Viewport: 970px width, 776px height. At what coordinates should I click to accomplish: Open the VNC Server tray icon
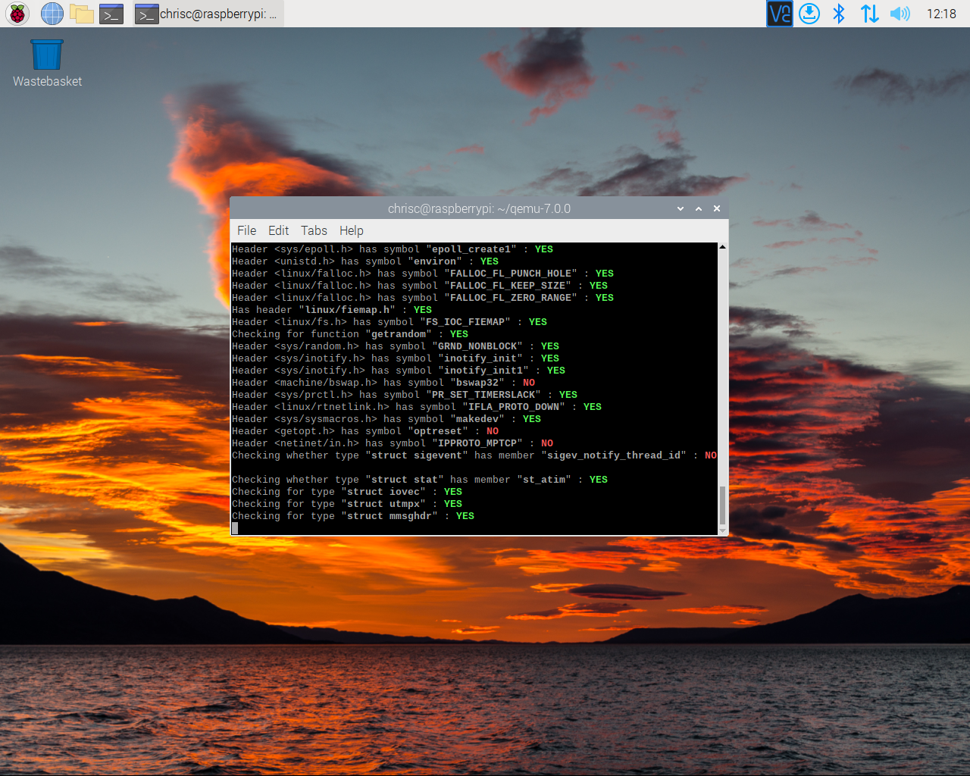(x=779, y=14)
